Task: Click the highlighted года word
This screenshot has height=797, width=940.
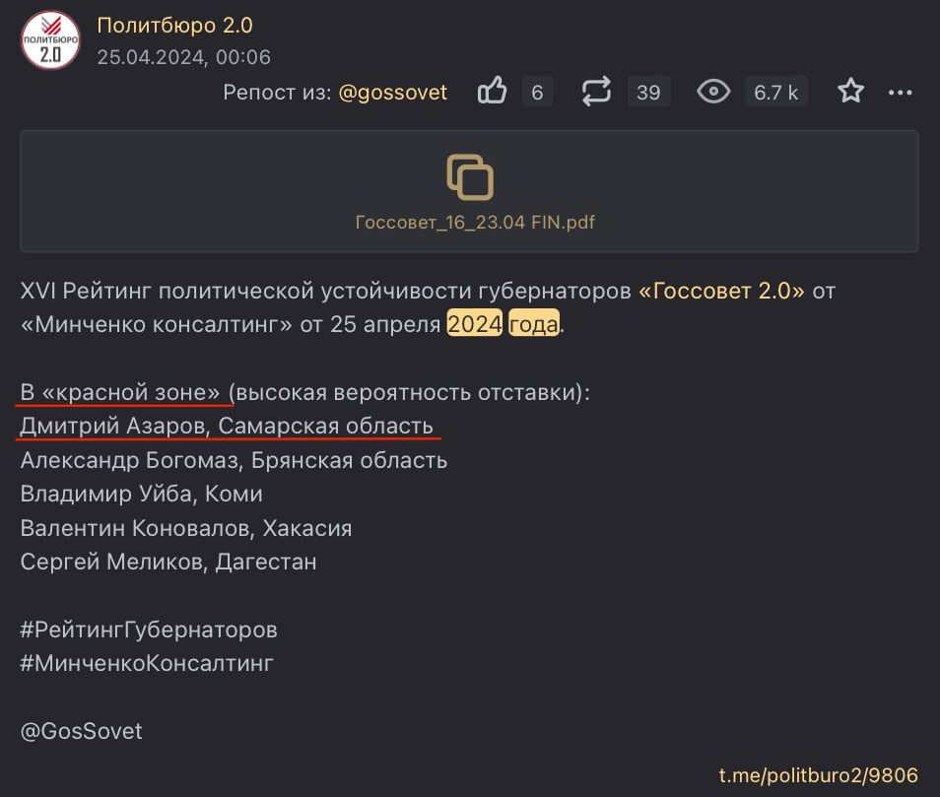Action: pos(533,323)
